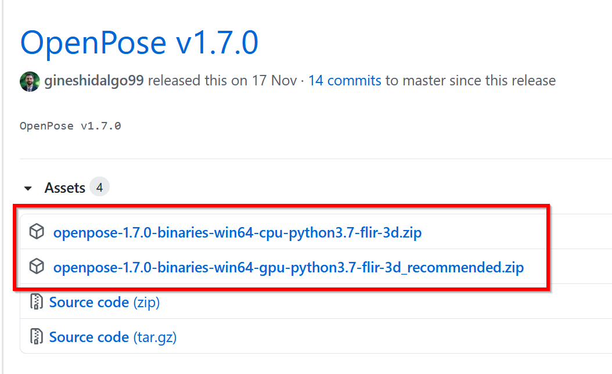
Task: Click the 'Assets' heading label
Action: click(x=65, y=188)
